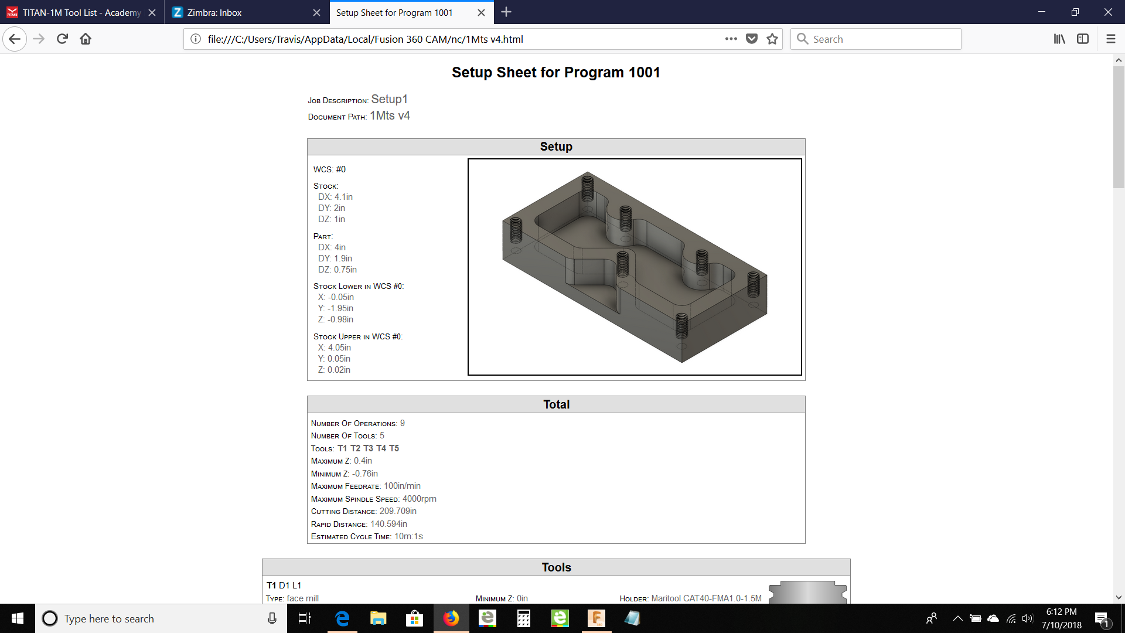Bookmark this page with star icon
Viewport: 1125px width, 633px height.
pyautogui.click(x=772, y=39)
